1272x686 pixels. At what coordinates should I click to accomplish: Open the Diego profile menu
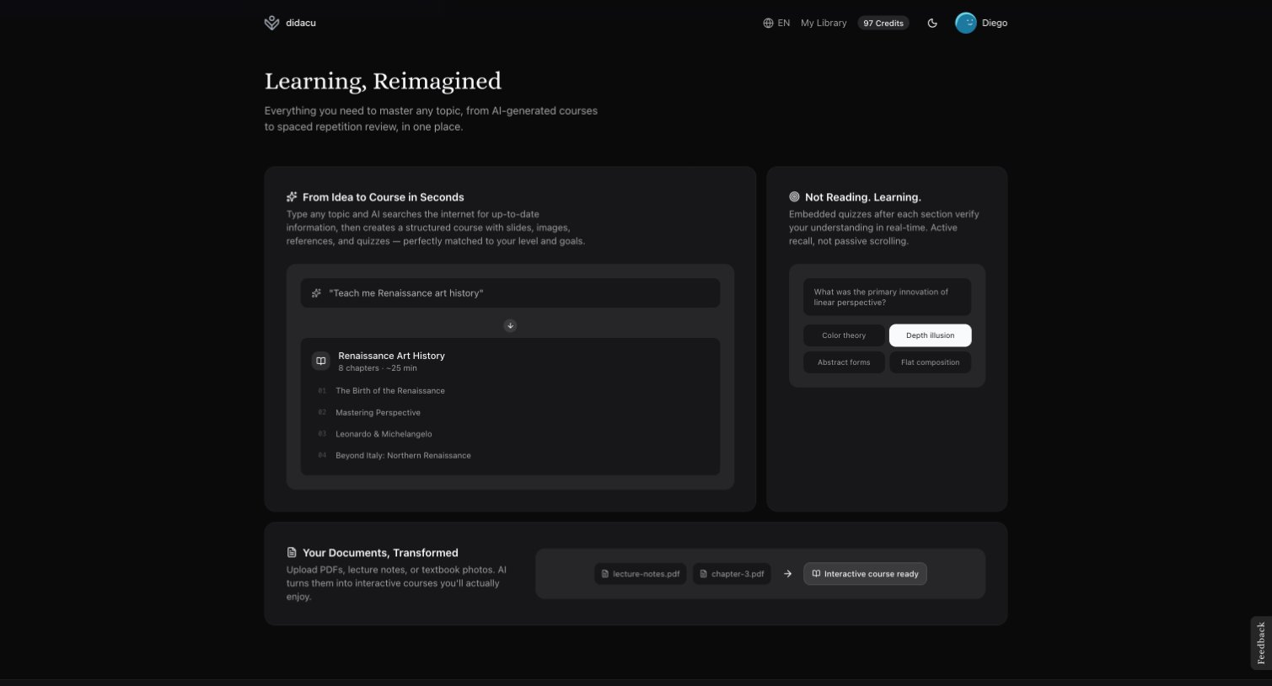pyautogui.click(x=981, y=23)
